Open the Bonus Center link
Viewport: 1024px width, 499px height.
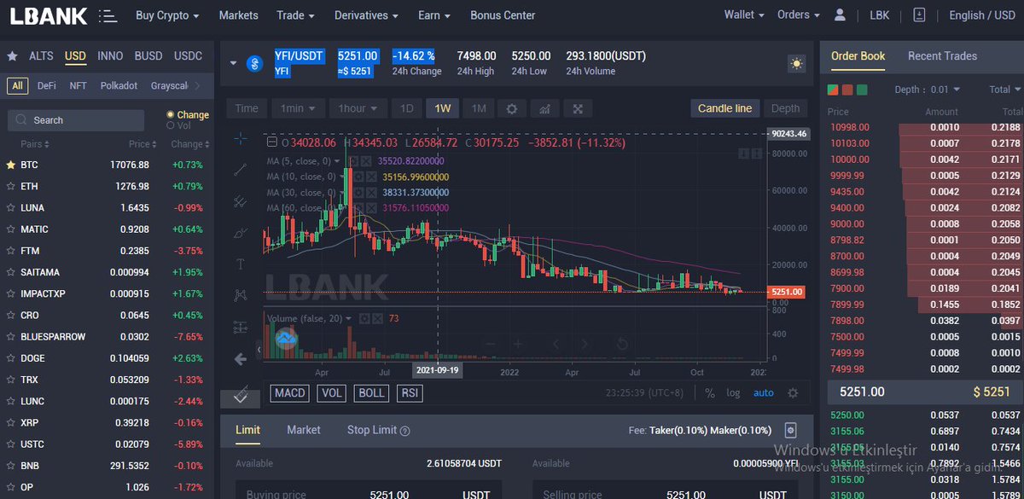click(x=503, y=15)
